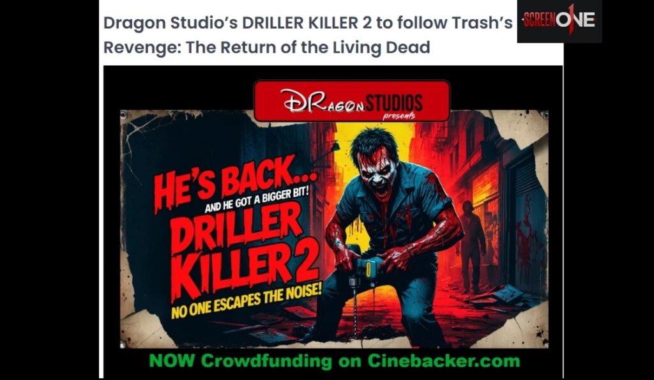This screenshot has width=654, height=380.
Task: Click the top-right corner screw of the poster
Action: pos(544,115)
